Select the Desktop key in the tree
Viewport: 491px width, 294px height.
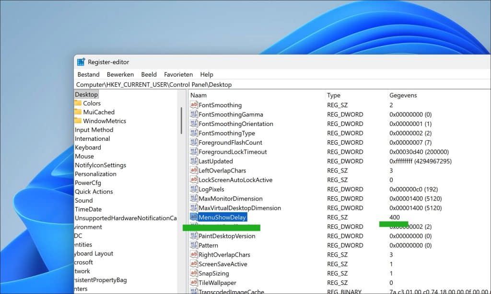(86, 94)
